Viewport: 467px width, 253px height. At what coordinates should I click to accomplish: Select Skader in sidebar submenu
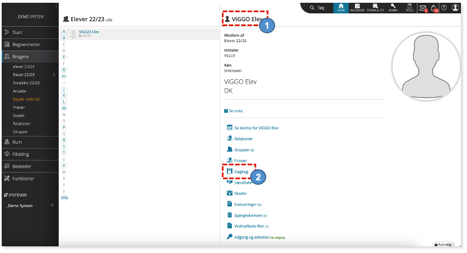pyautogui.click(x=19, y=115)
